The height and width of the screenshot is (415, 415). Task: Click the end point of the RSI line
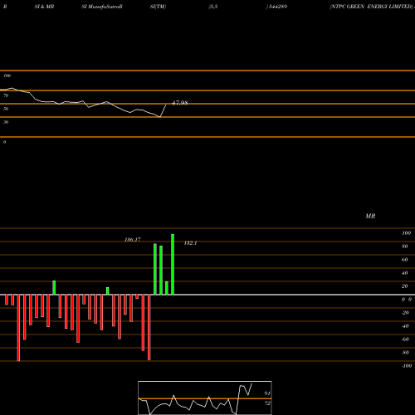coord(166,105)
